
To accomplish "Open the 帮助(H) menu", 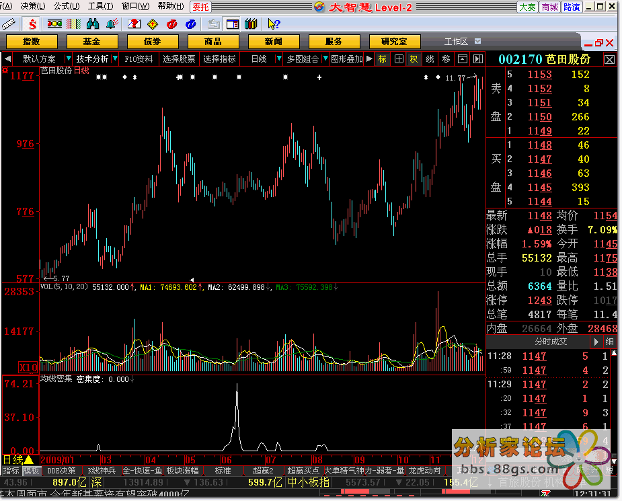I will point(171,6).
